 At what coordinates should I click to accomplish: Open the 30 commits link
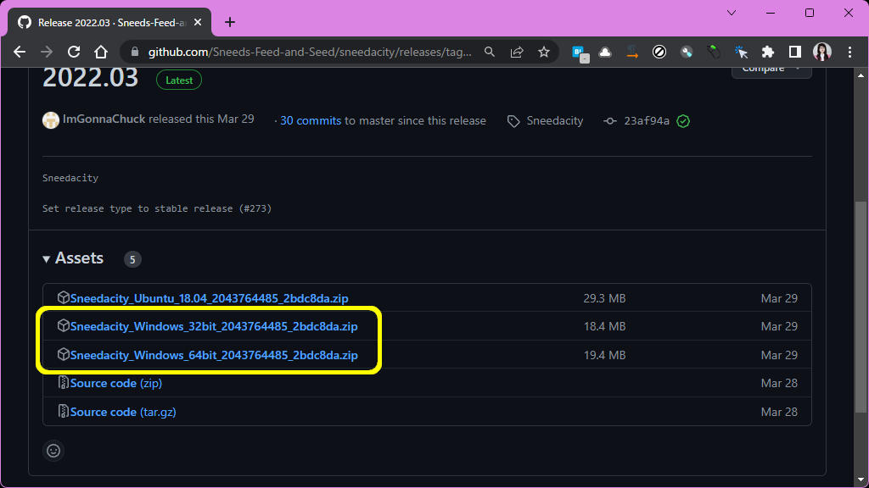pos(311,121)
